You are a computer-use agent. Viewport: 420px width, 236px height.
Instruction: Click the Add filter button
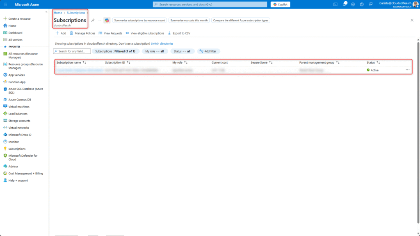click(x=208, y=51)
